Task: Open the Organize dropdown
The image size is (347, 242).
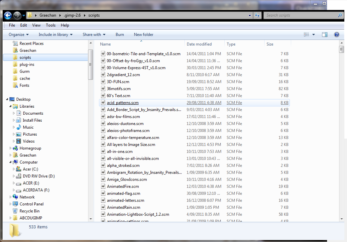Action: coord(19,35)
